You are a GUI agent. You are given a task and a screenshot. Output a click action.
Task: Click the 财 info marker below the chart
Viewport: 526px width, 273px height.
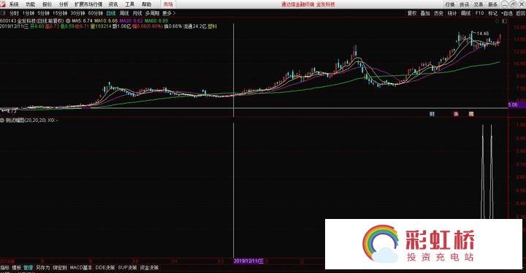tap(432, 114)
